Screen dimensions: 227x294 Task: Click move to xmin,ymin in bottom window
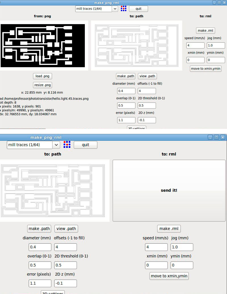[169, 276]
